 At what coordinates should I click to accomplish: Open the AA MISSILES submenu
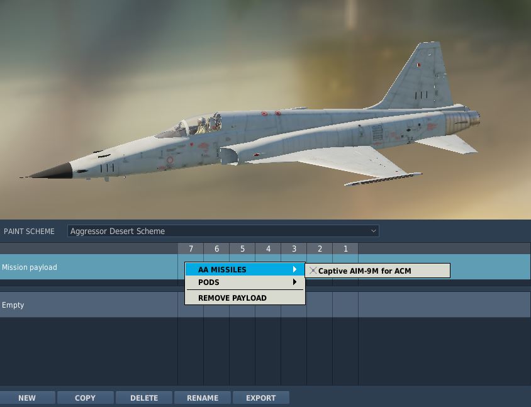(x=245, y=269)
